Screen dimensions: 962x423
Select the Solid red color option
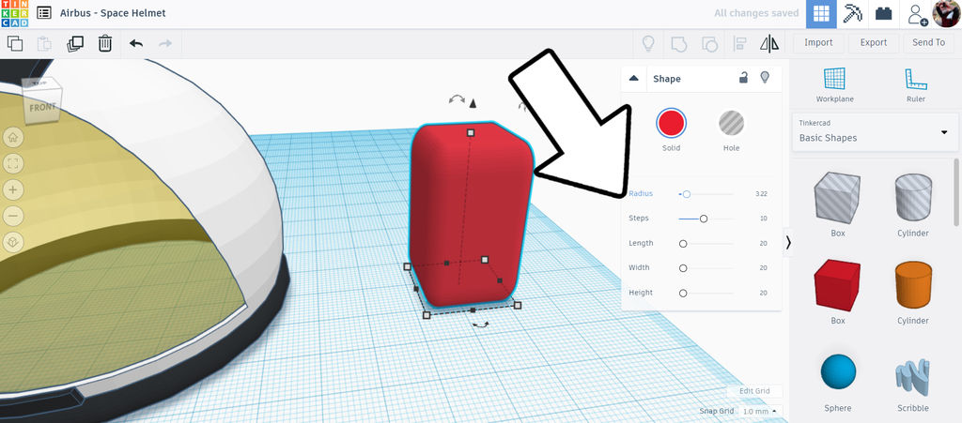pyautogui.click(x=671, y=123)
